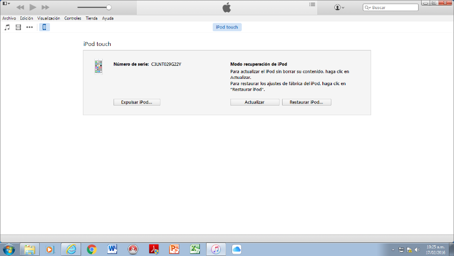The image size is (454, 256).
Task: Open the iTunes window menu at top-left
Action: click(x=6, y=3)
